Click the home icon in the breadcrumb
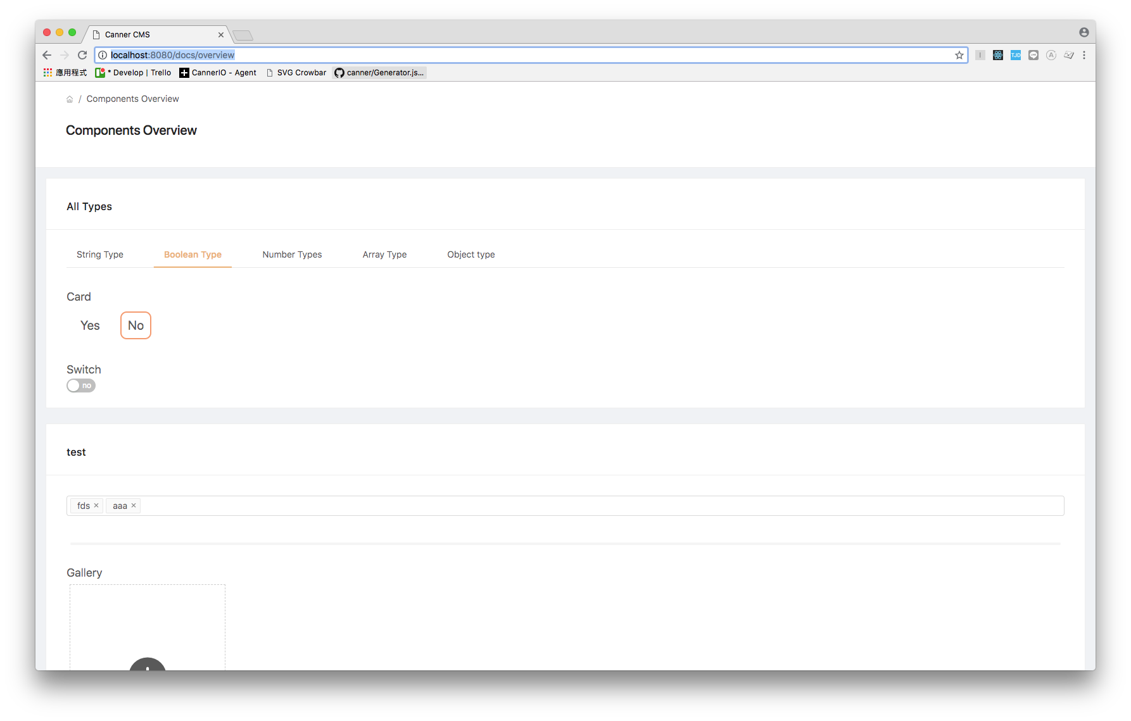This screenshot has width=1131, height=721. (x=70, y=99)
